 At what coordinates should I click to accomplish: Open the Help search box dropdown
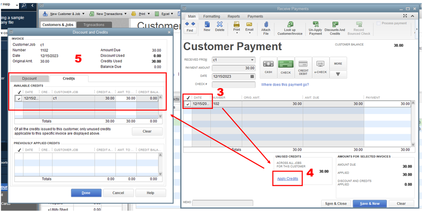coord(17,5)
